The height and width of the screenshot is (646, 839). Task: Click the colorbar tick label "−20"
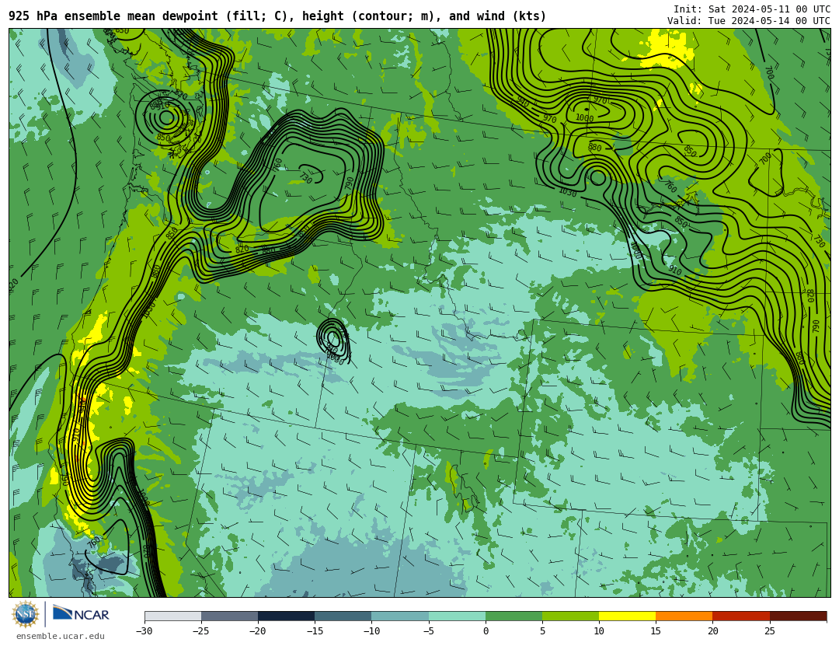coord(258,631)
